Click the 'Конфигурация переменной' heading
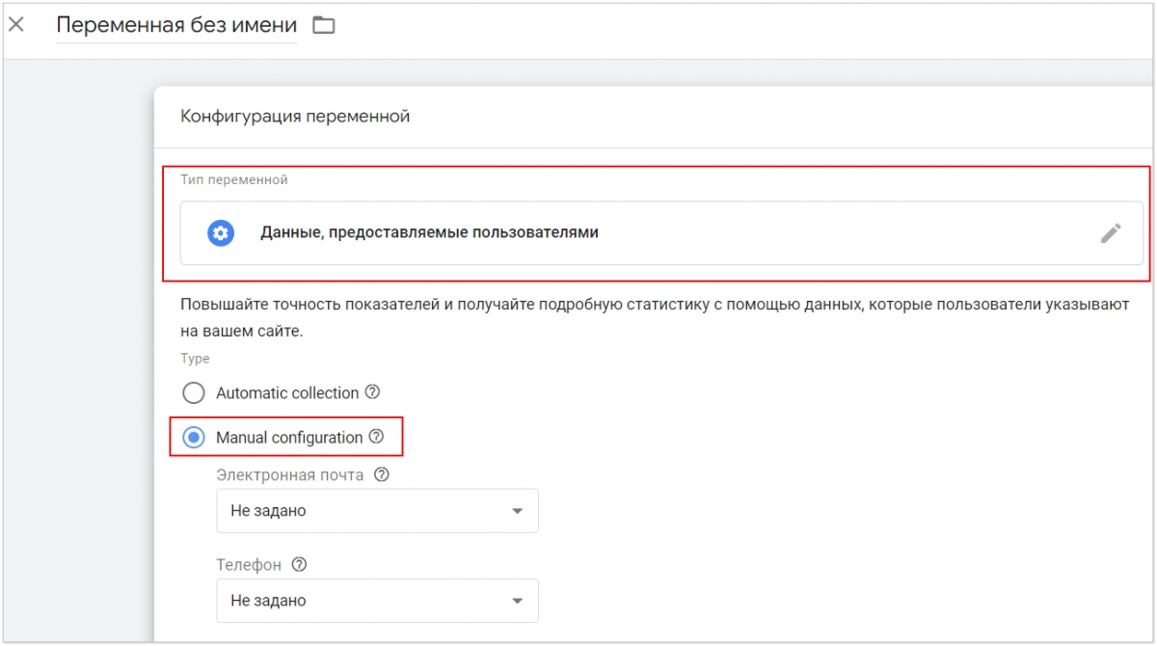Image resolution: width=1157 pixels, height=646 pixels. (295, 117)
